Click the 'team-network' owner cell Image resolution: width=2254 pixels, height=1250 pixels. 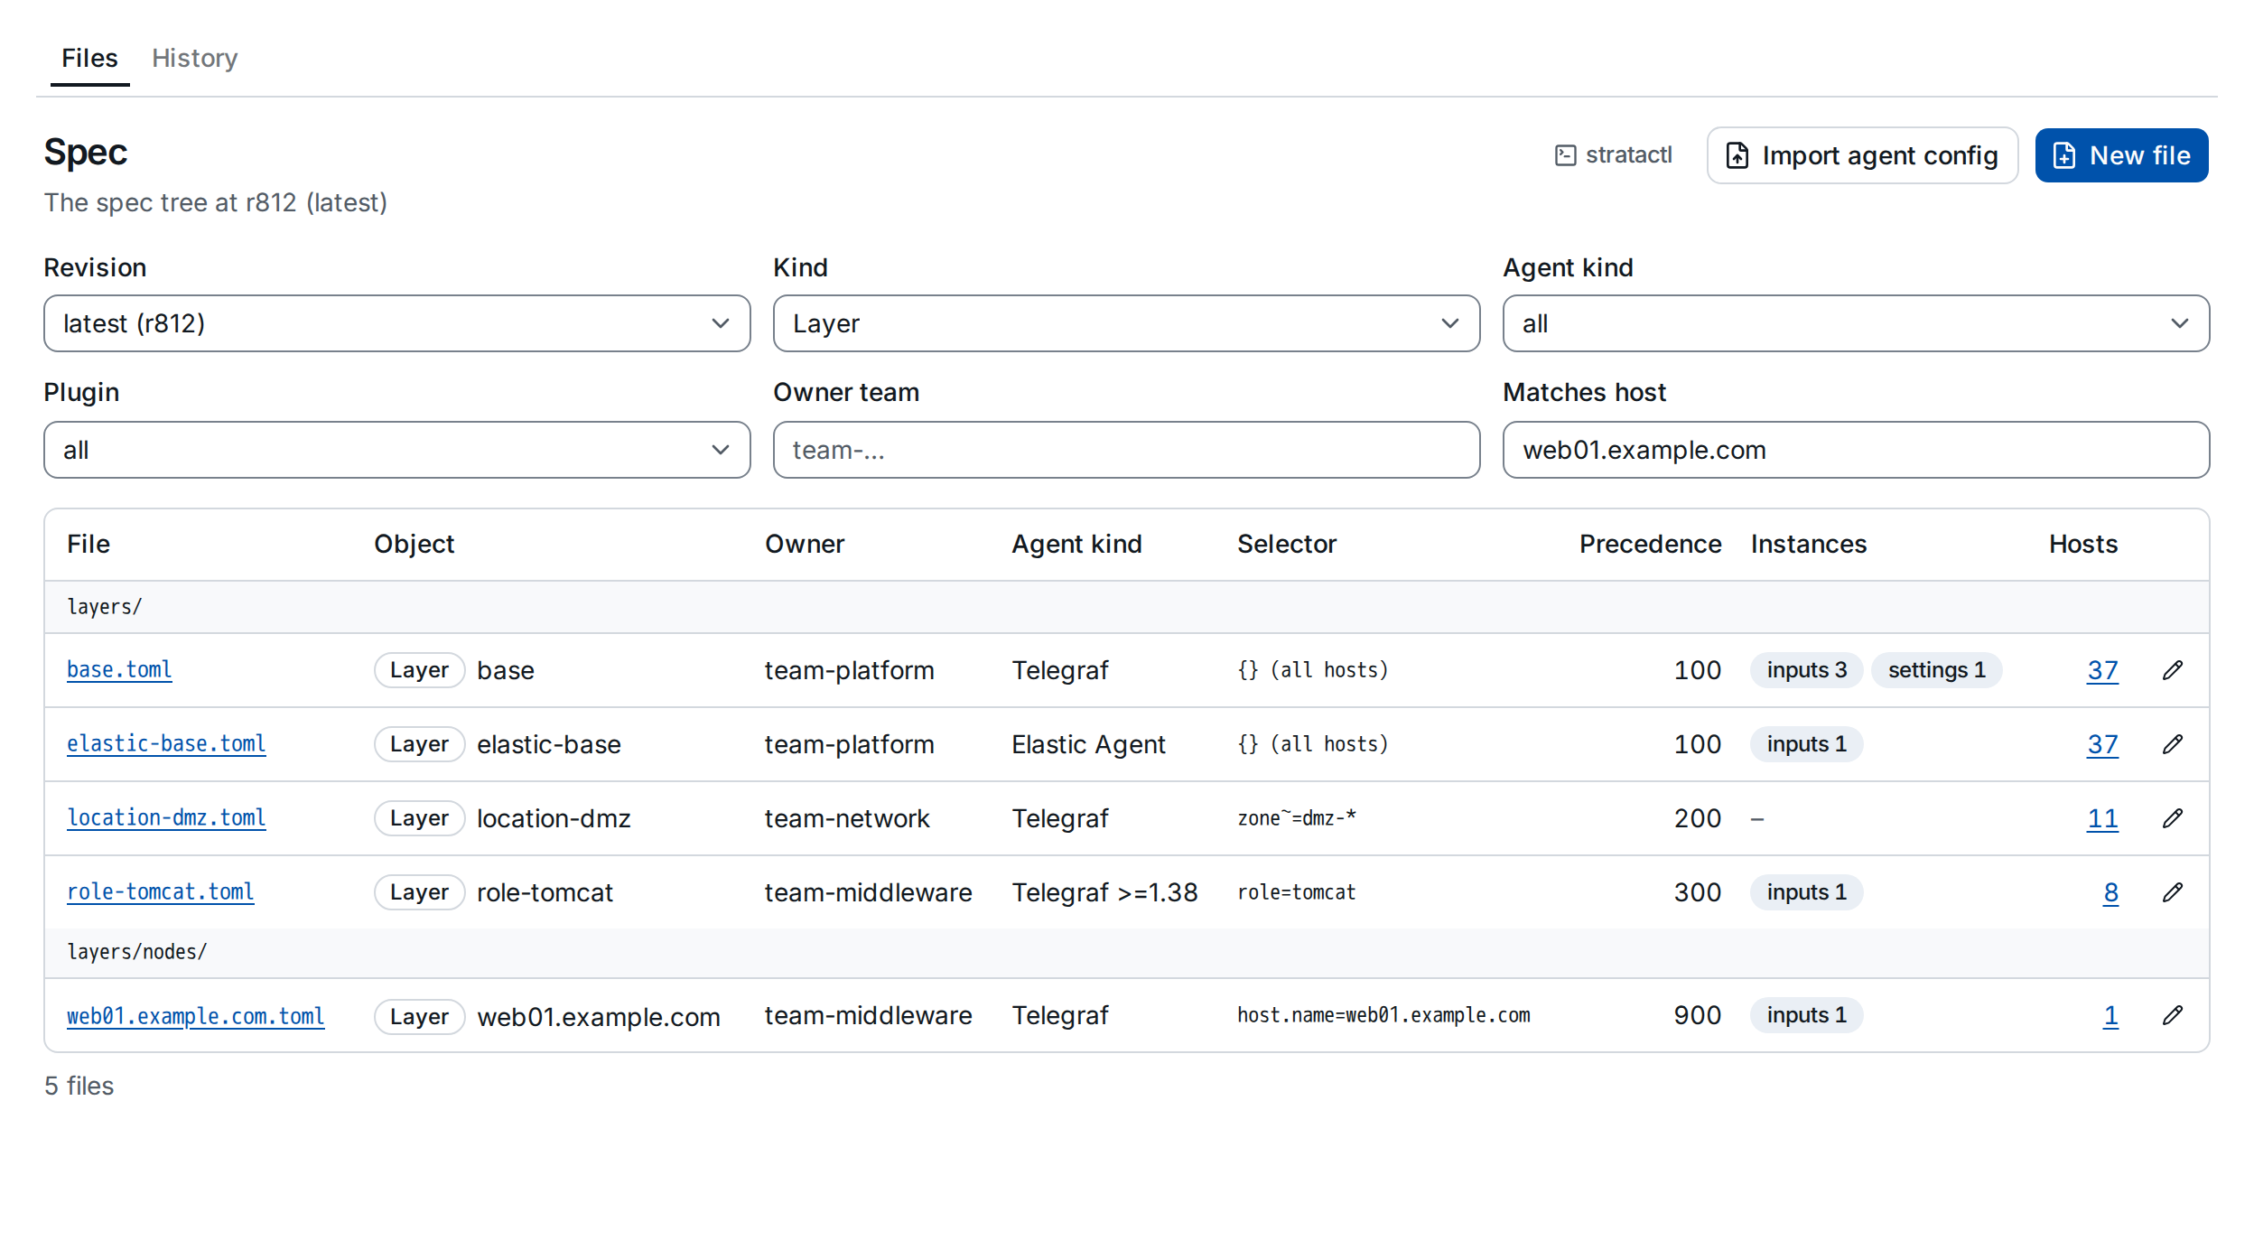click(846, 818)
